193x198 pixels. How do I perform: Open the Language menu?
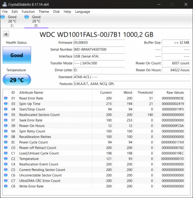pos(83,11)
